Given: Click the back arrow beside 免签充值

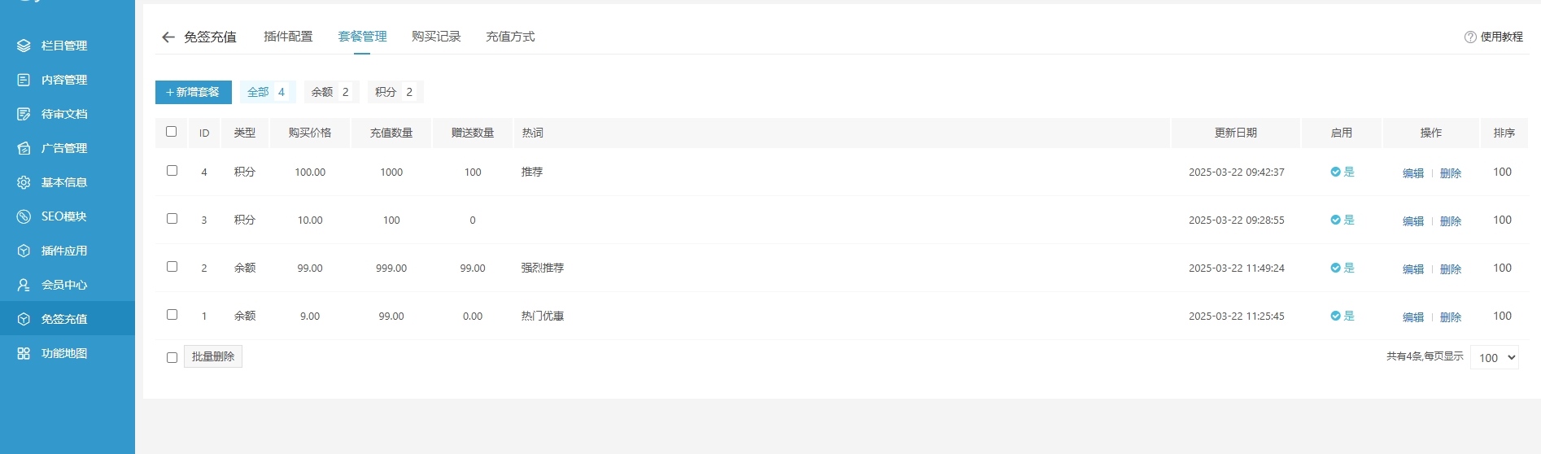Looking at the screenshot, I should [x=168, y=37].
